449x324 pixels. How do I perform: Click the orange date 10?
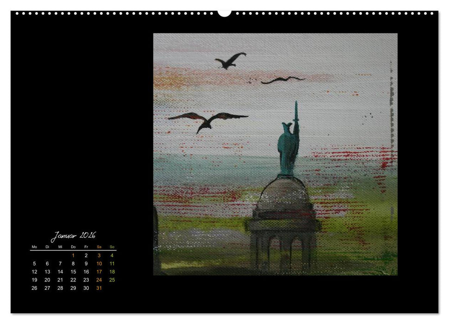98,263
